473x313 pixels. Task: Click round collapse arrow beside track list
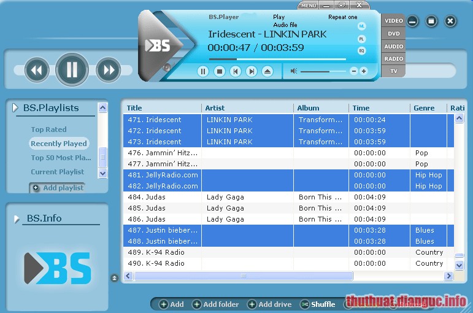point(114,277)
